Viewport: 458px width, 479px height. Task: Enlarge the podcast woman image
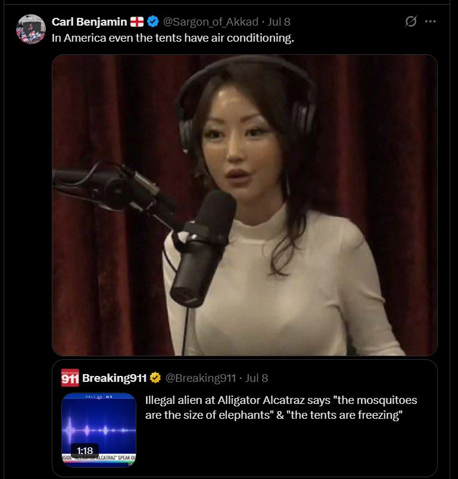[x=245, y=205]
